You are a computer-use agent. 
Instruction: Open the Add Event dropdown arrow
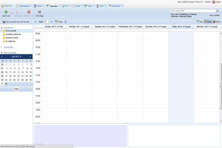click(x=12, y=13)
